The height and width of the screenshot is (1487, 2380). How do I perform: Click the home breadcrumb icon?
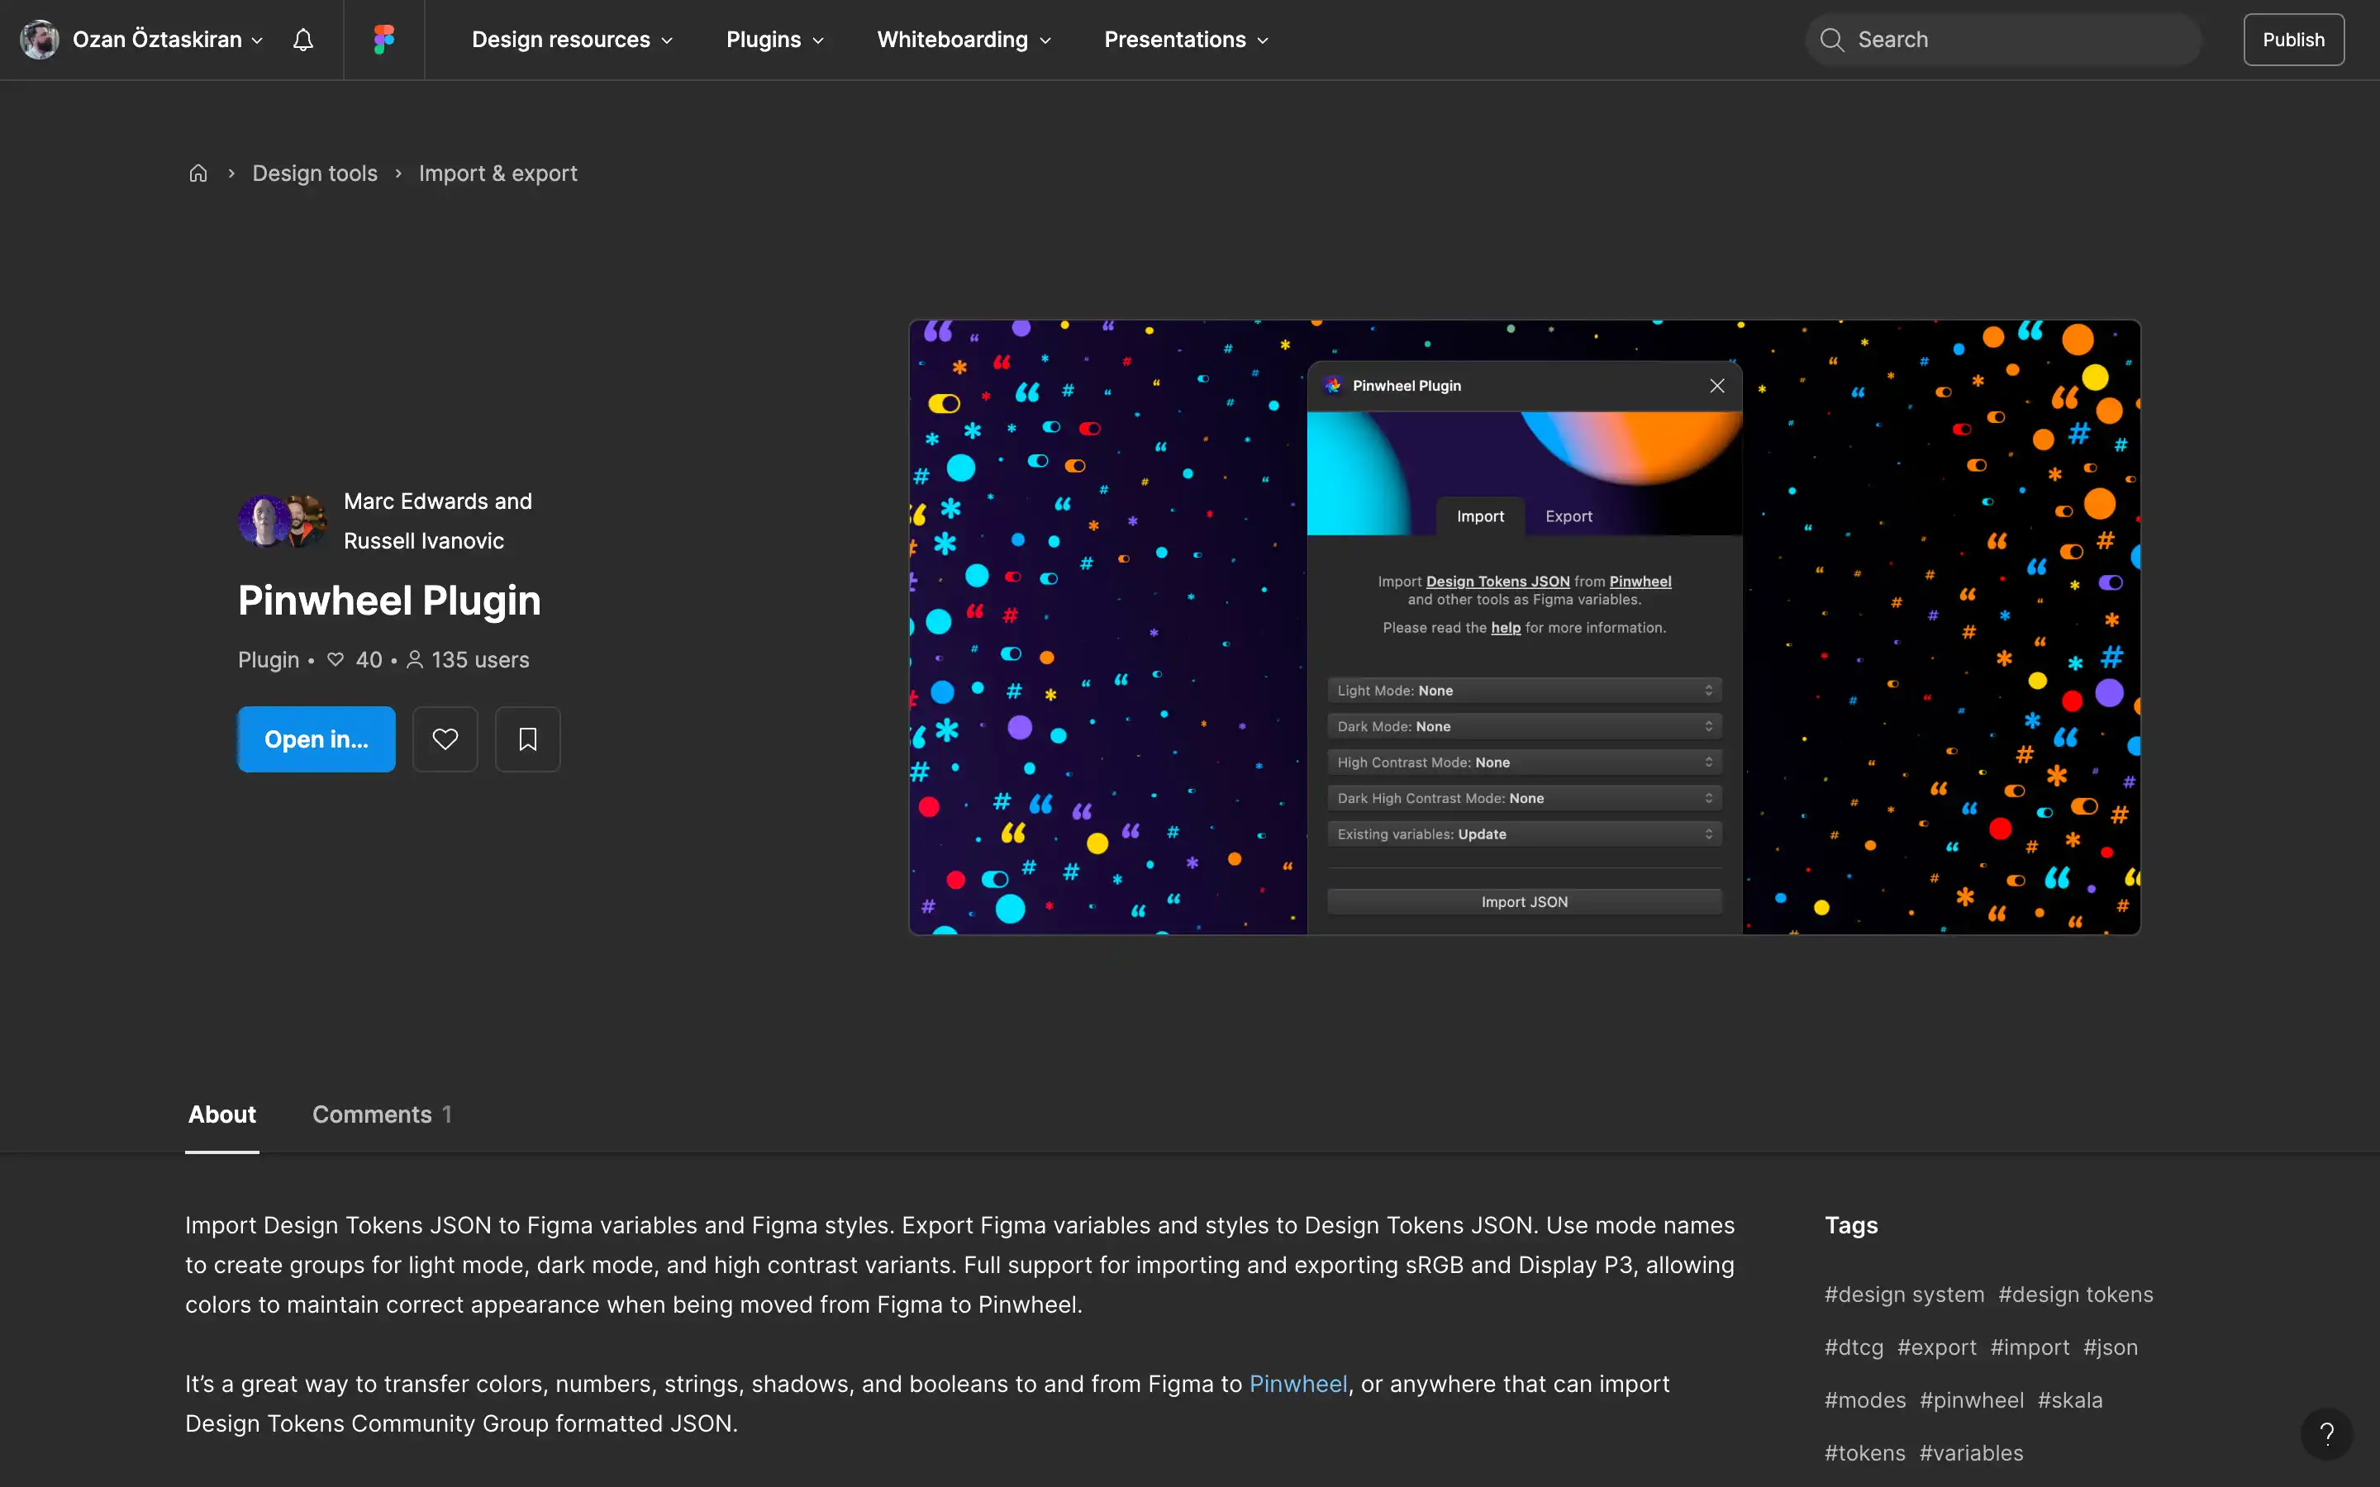198,173
